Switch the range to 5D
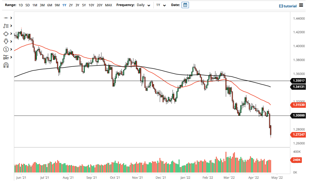 click(27, 5)
